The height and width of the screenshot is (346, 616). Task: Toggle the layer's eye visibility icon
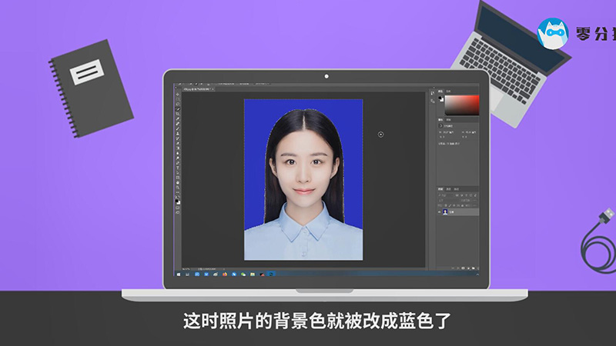pyautogui.click(x=440, y=211)
